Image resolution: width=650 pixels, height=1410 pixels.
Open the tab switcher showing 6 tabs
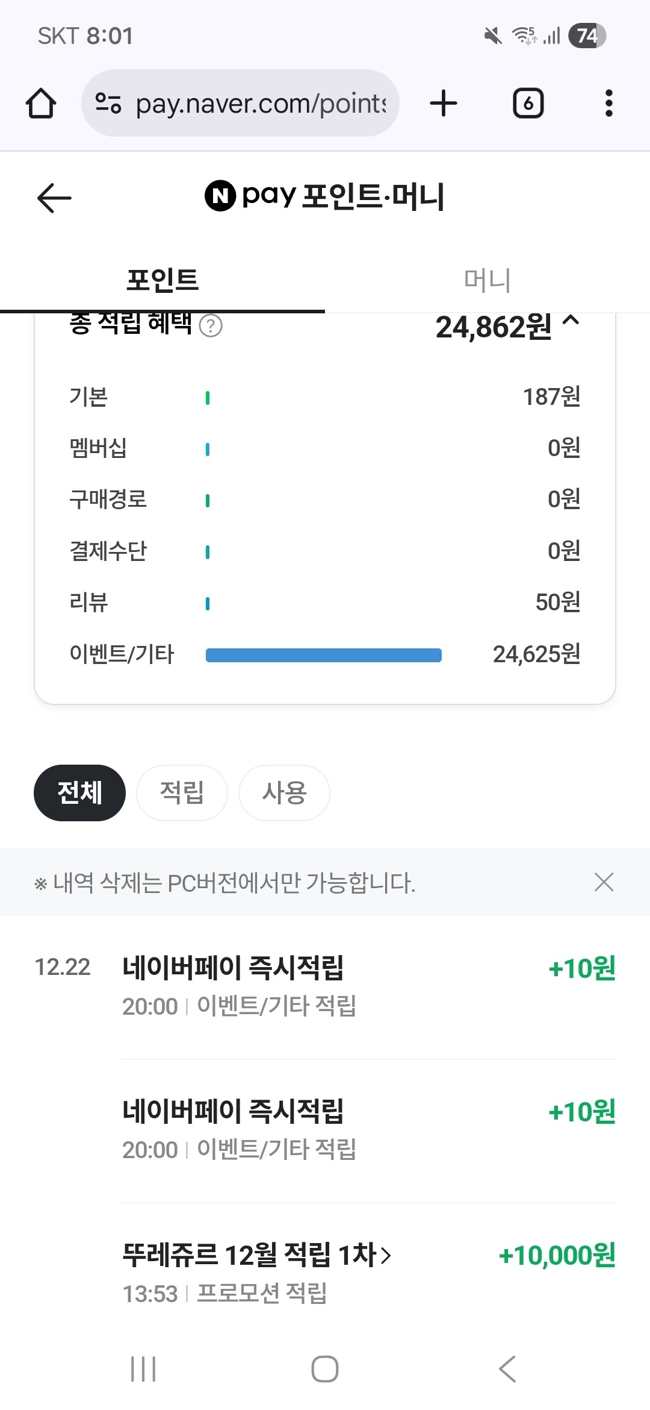528,103
